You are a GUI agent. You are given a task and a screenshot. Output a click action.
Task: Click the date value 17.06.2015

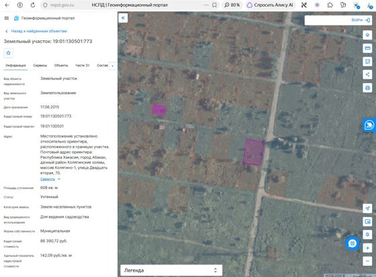50,107
